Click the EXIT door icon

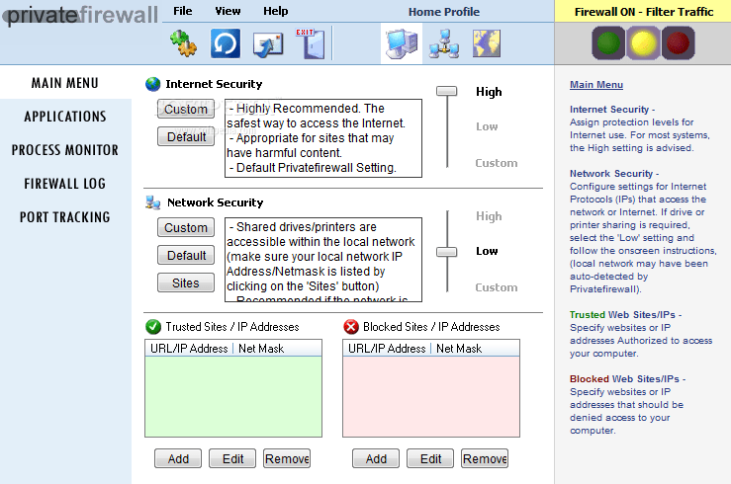click(310, 43)
